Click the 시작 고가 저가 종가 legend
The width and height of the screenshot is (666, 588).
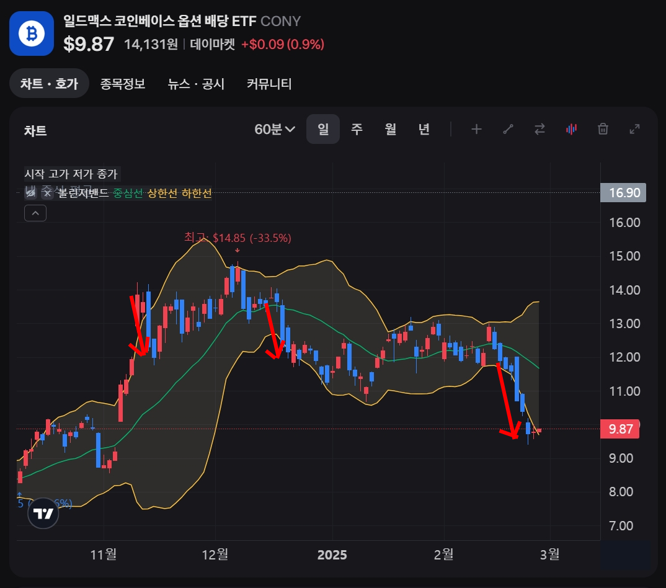click(x=71, y=174)
